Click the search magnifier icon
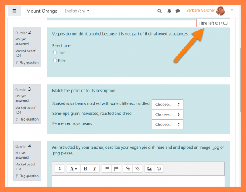The width and height of the screenshot is (246, 192). click(159, 11)
